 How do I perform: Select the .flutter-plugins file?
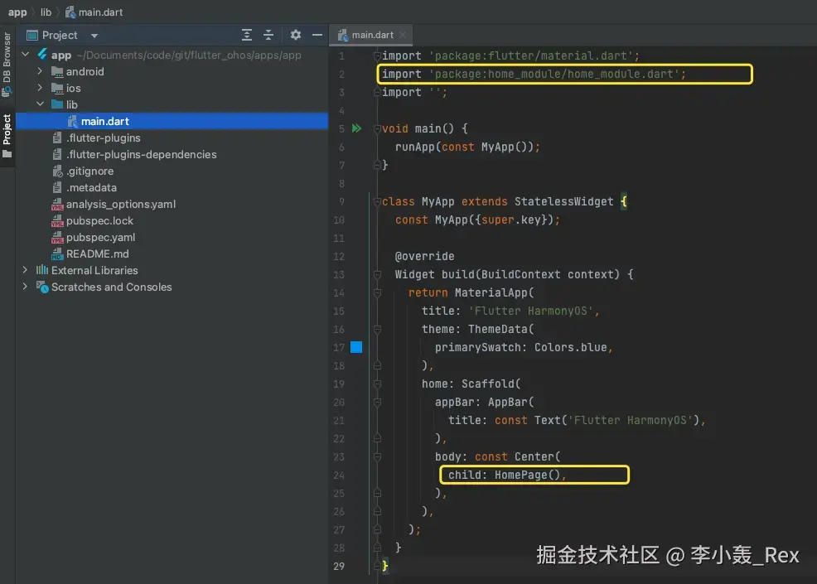104,138
